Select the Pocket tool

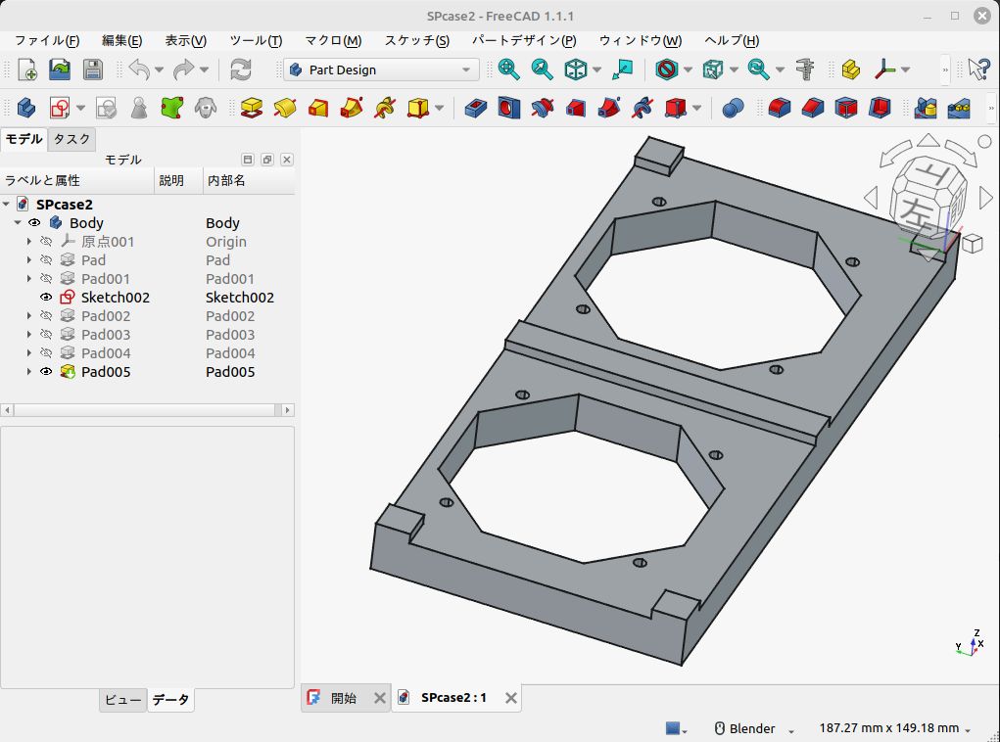point(476,108)
